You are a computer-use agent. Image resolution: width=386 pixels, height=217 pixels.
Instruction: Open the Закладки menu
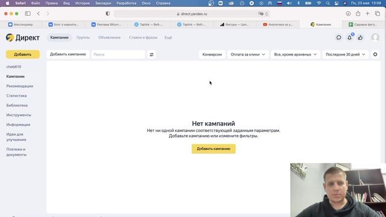click(x=103, y=3)
